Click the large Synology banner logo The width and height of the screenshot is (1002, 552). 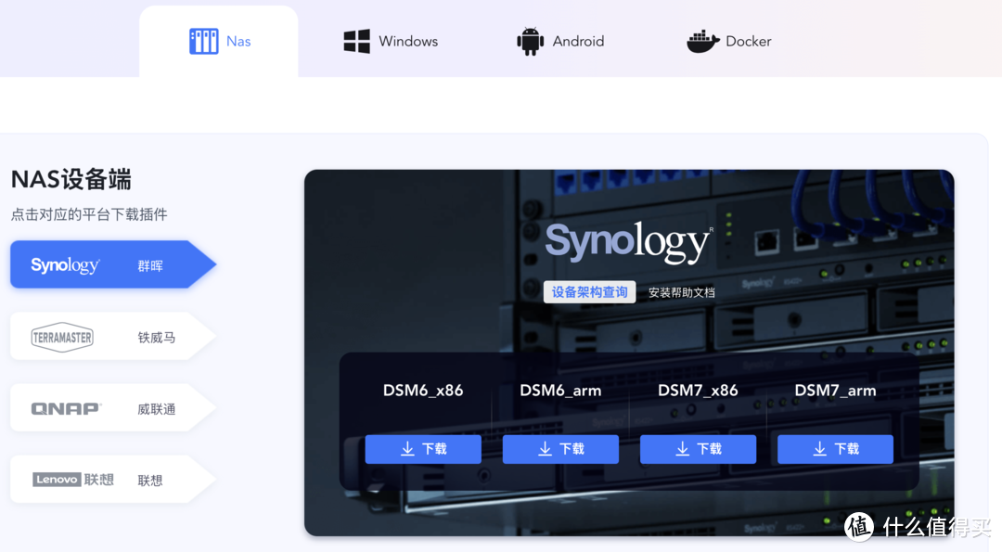[x=628, y=242]
